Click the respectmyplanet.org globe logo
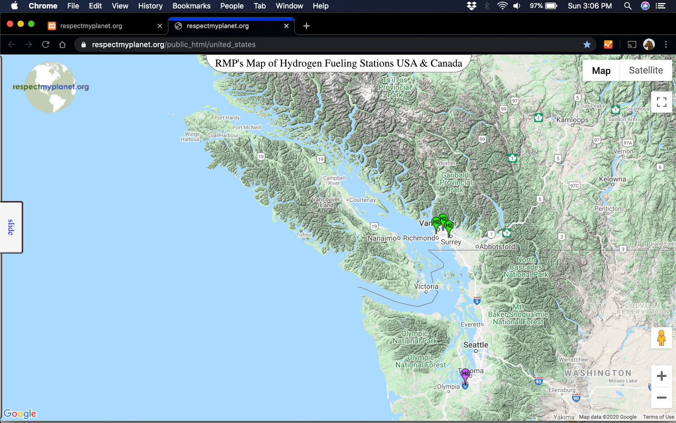Screen dimensions: 676x423 [x=52, y=87]
